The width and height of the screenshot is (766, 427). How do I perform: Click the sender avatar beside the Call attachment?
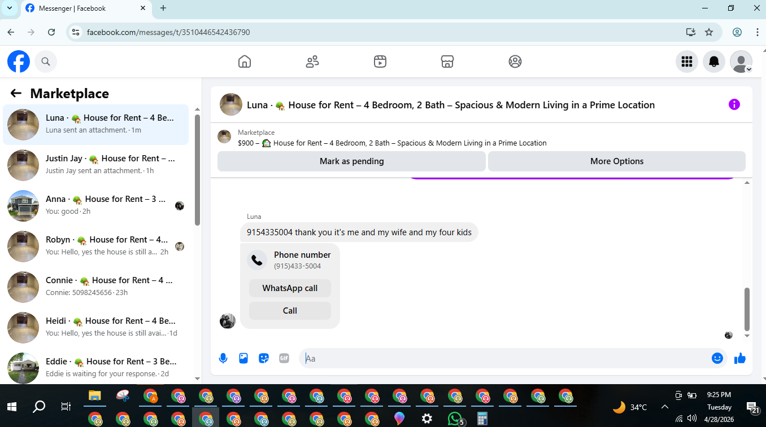click(228, 321)
